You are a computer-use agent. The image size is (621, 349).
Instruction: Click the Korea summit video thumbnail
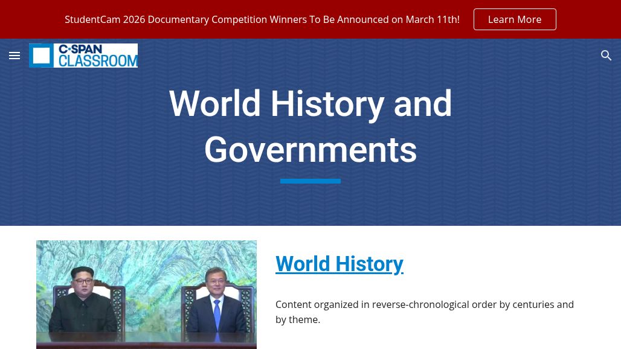(146, 294)
